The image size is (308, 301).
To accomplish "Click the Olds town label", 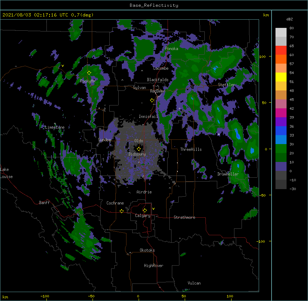I will (139, 141).
